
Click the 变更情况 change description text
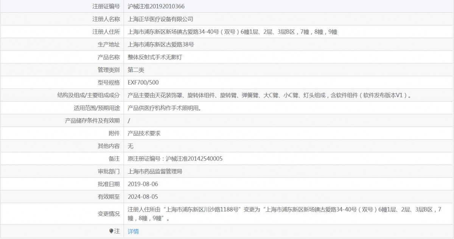(285, 214)
